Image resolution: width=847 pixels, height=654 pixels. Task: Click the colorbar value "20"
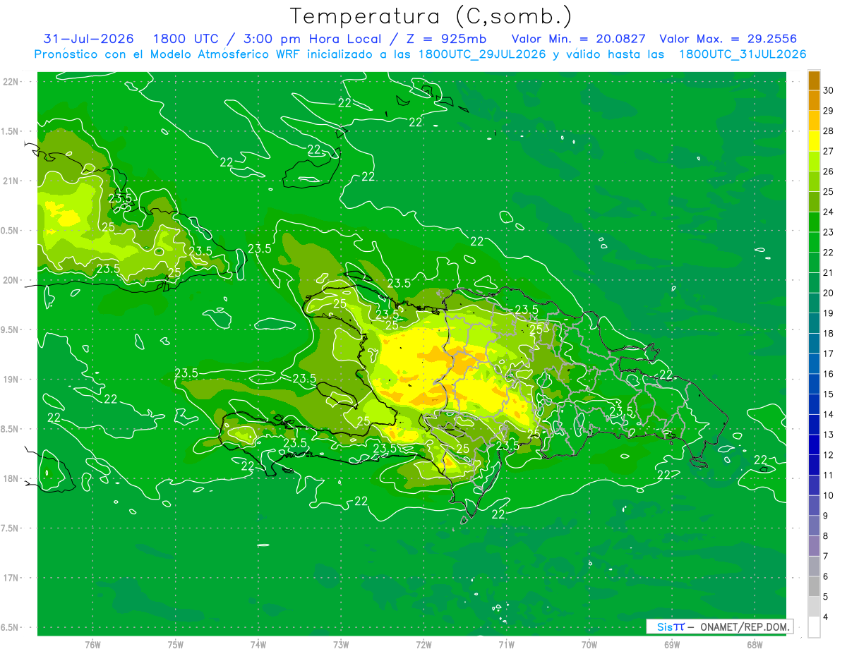pos(829,293)
